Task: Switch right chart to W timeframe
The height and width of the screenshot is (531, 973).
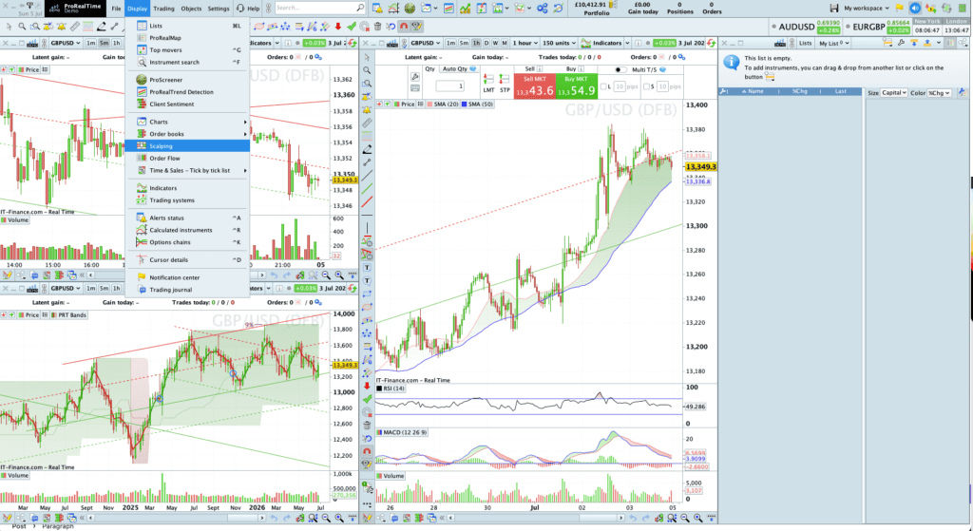Action: 495,43
